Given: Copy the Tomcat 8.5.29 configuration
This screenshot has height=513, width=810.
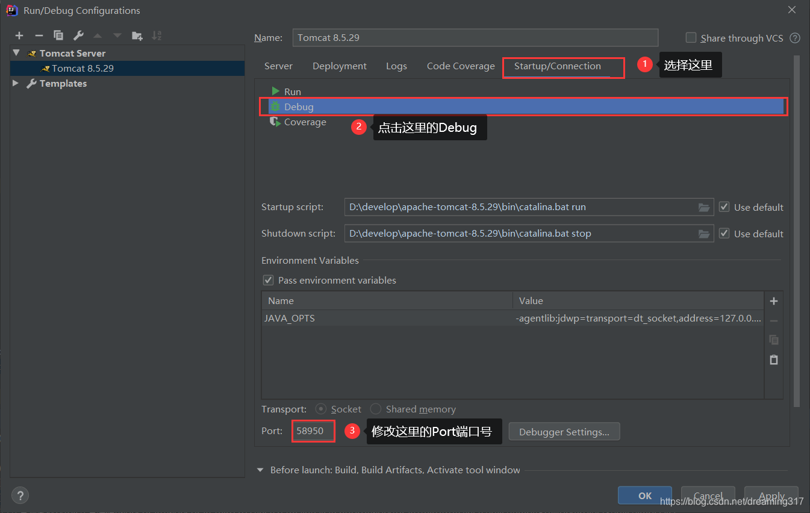Looking at the screenshot, I should click(x=58, y=36).
